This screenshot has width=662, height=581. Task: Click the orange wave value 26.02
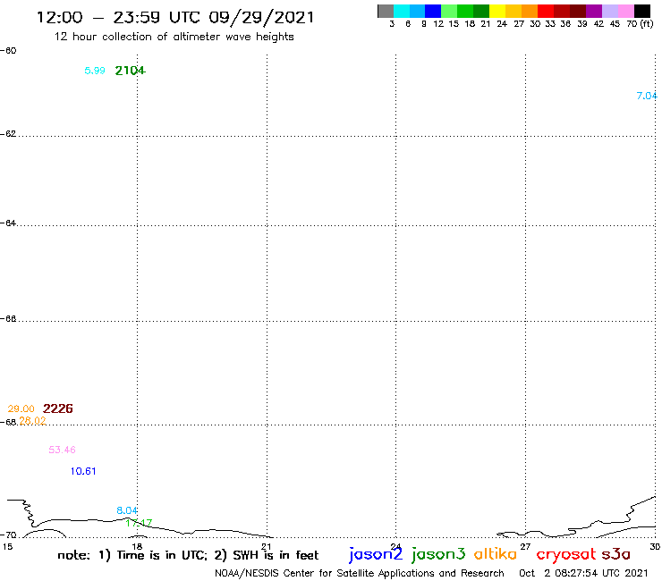32,421
